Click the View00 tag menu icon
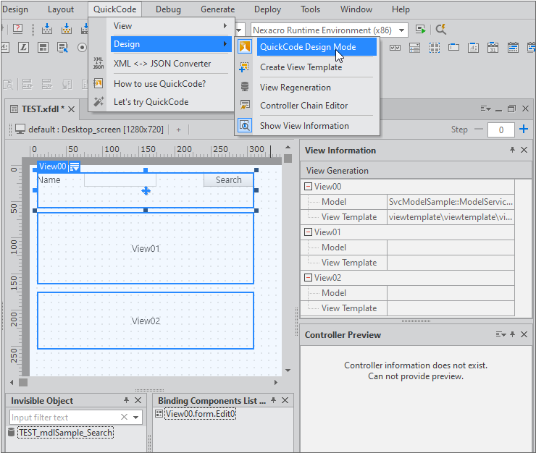Viewport: 536px width, 453px height. coord(75,166)
